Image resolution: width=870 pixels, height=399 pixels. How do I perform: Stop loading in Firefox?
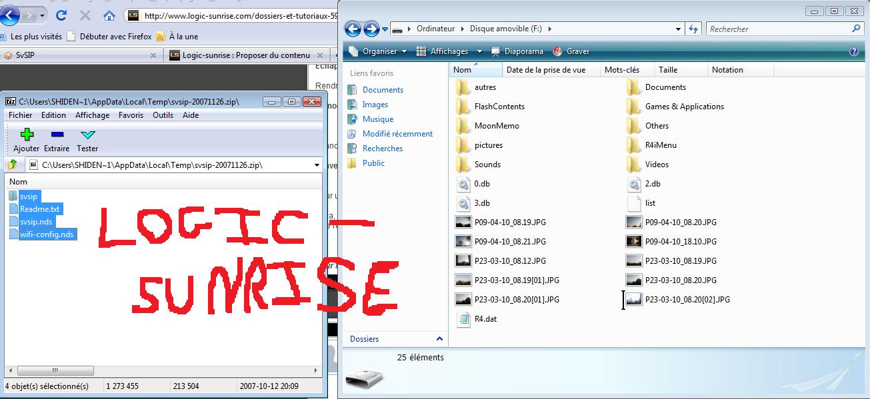point(85,15)
